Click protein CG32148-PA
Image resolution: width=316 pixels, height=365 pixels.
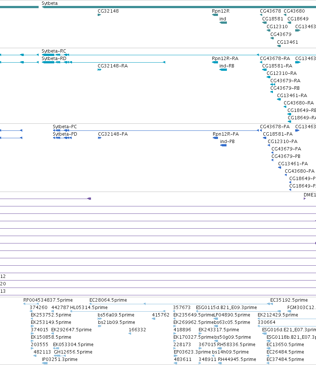point(113,134)
